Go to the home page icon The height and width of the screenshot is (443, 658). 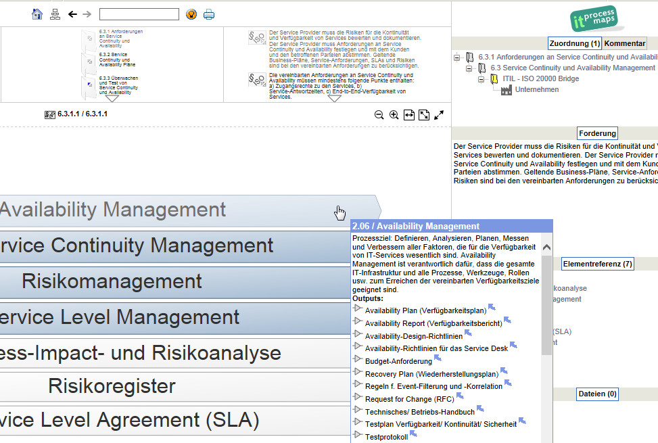(x=37, y=14)
